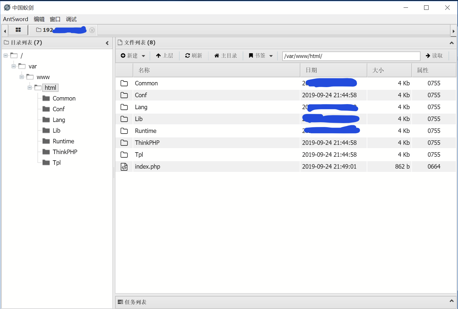Sort by 属性 column header
This screenshot has height=309, width=458.
(x=434, y=70)
